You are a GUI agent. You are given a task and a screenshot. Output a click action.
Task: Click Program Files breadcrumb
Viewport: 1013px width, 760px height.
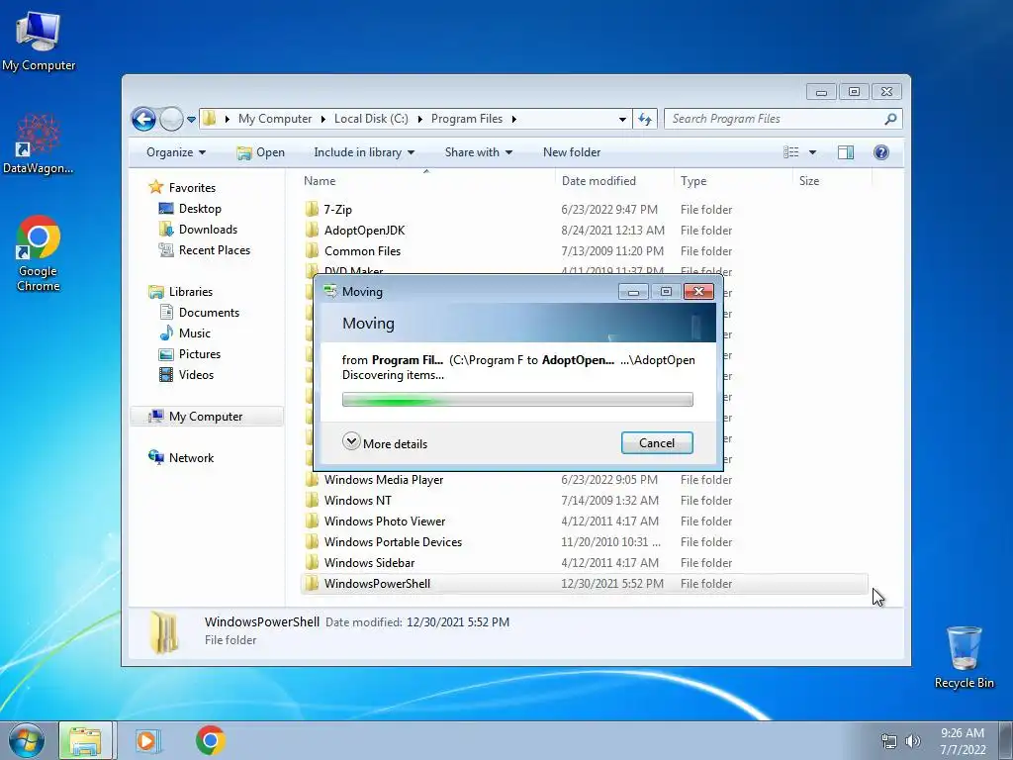(467, 119)
